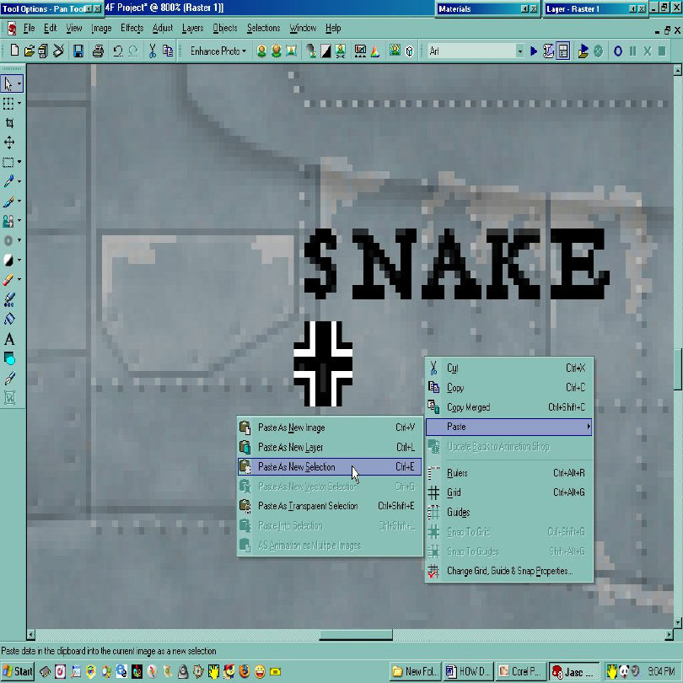Click the Jasc taskbar button
683x683 pixels.
(573, 671)
